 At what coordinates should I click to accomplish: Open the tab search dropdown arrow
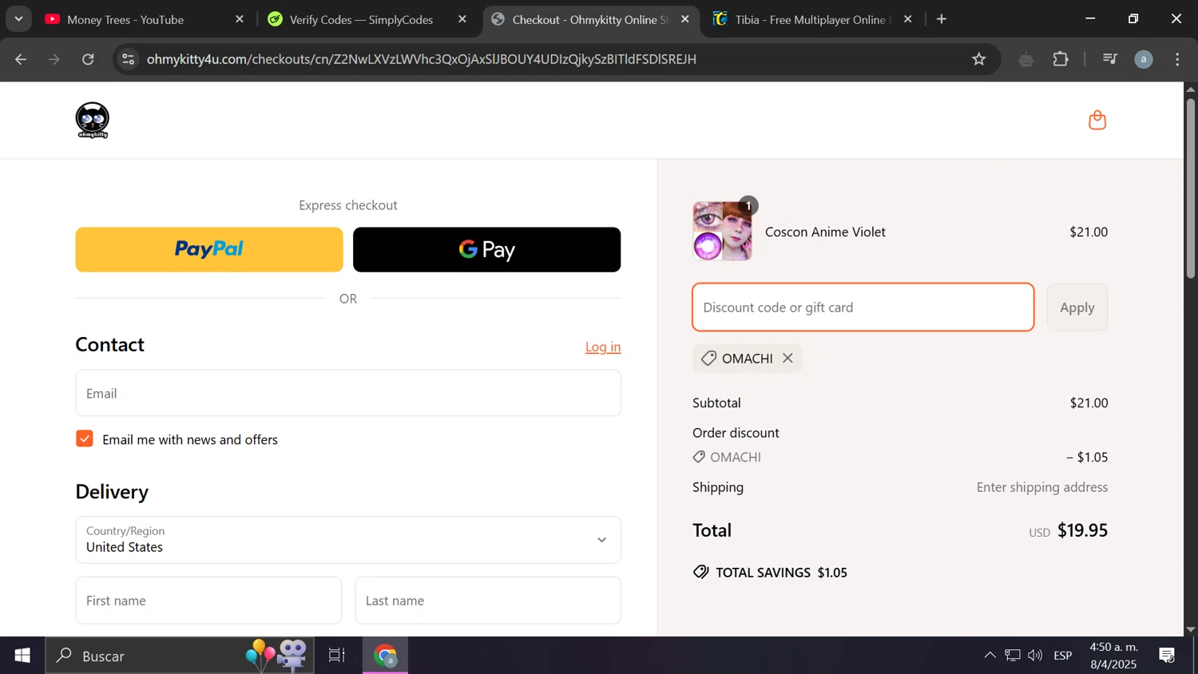[18, 19]
